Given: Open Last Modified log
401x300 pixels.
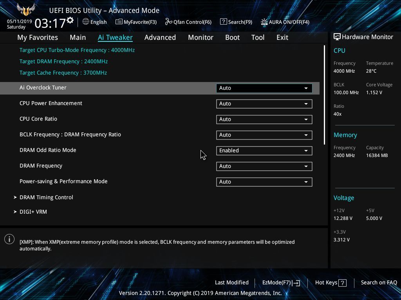Looking at the screenshot, I should pos(232,282).
